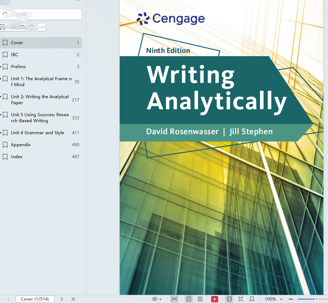Click 'Ninth Edition' text on the cover
Image resolution: width=328 pixels, height=303 pixels.
point(168,50)
